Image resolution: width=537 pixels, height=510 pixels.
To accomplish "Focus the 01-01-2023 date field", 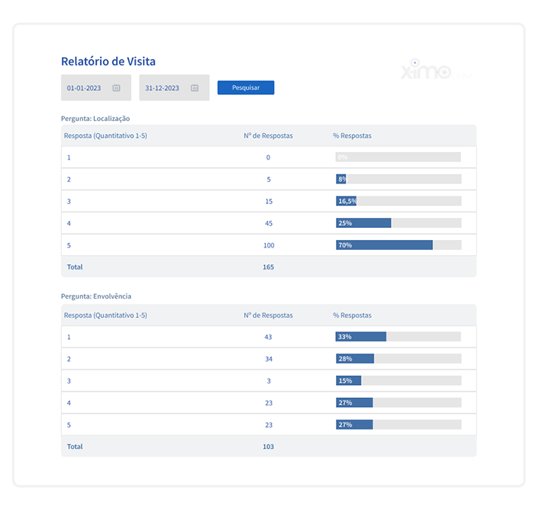I will pos(96,87).
